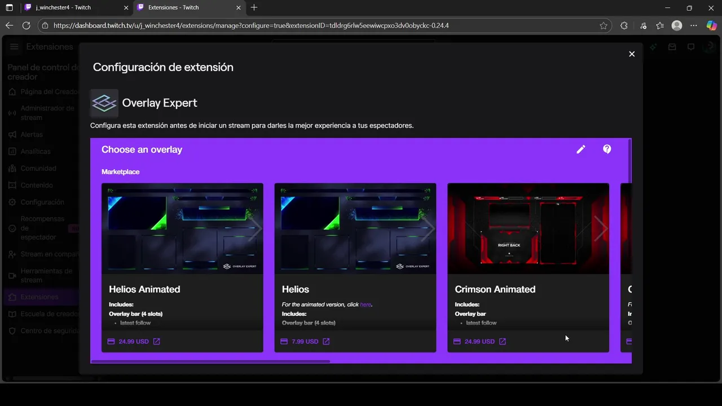Bookmark this page with star icon
The width and height of the screenshot is (722, 406).
tap(604, 25)
